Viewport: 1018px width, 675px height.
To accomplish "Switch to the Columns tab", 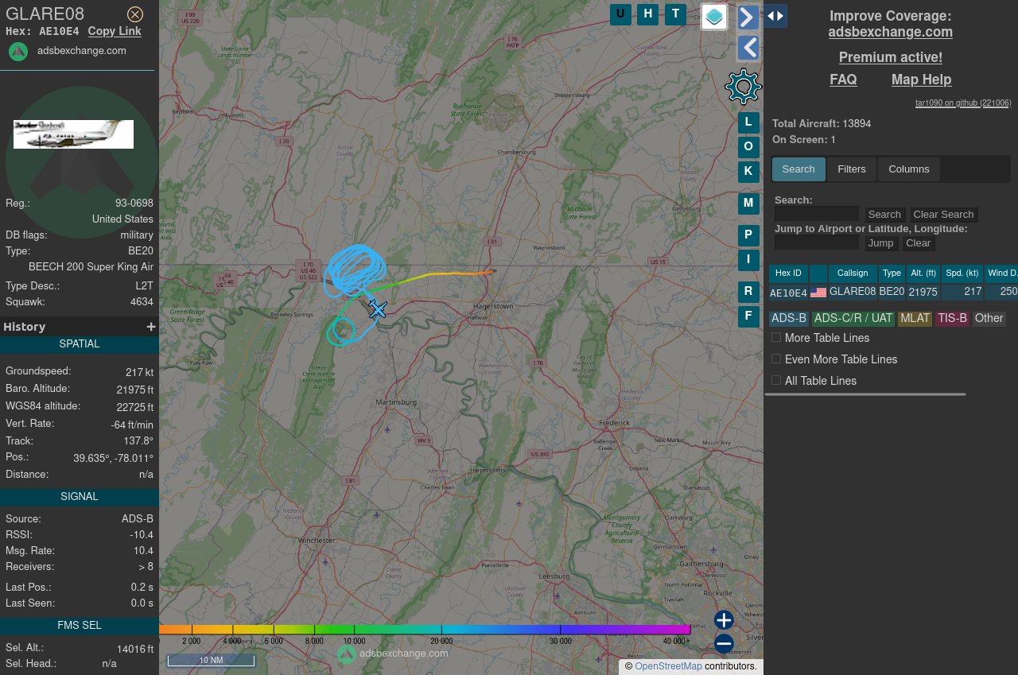I will 909,169.
